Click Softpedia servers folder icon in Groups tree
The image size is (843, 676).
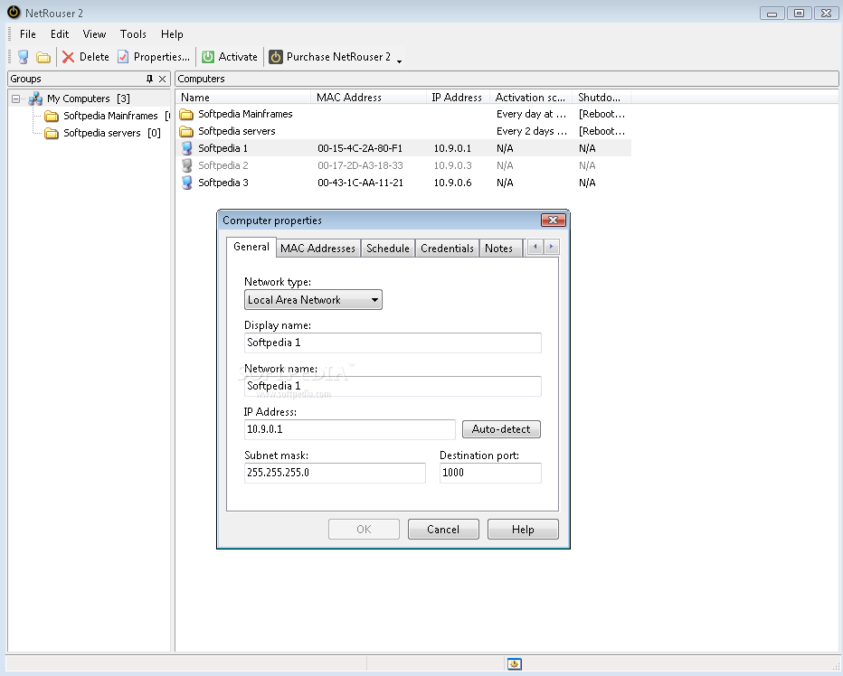(52, 133)
